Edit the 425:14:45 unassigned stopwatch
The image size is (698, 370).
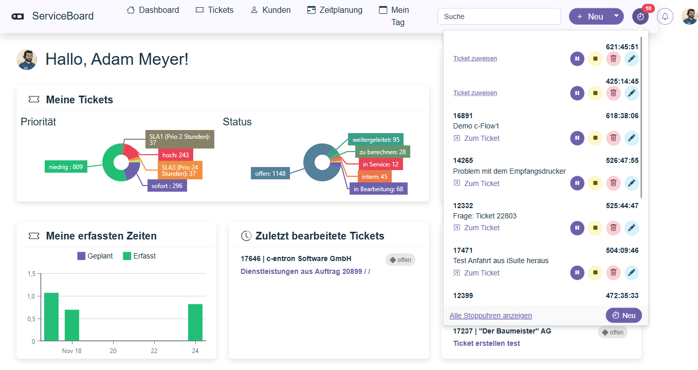632,93
